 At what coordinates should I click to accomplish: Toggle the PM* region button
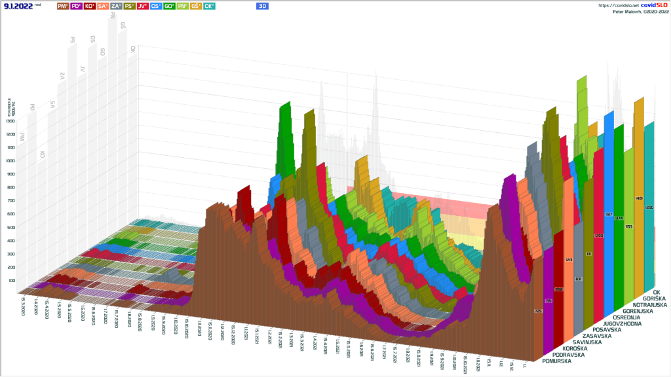coord(63,6)
